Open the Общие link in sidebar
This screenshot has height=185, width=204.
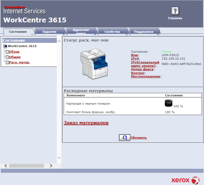pyautogui.click(x=15, y=57)
